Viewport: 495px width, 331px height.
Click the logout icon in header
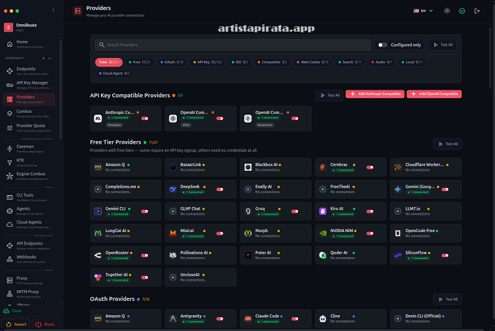[x=477, y=11]
